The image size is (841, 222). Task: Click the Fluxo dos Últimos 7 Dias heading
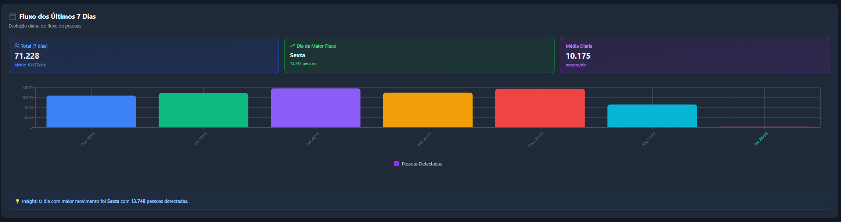tap(57, 17)
